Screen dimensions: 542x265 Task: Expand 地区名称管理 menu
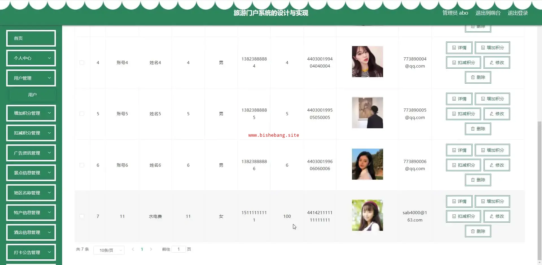[31, 193]
